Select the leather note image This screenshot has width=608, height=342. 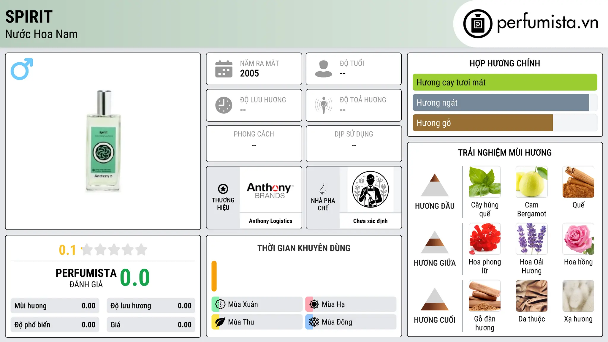[x=532, y=296]
